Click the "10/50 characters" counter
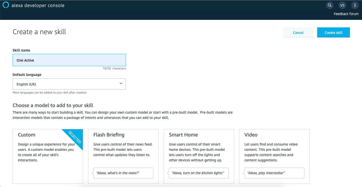The image size is (362, 187). click(x=114, y=68)
